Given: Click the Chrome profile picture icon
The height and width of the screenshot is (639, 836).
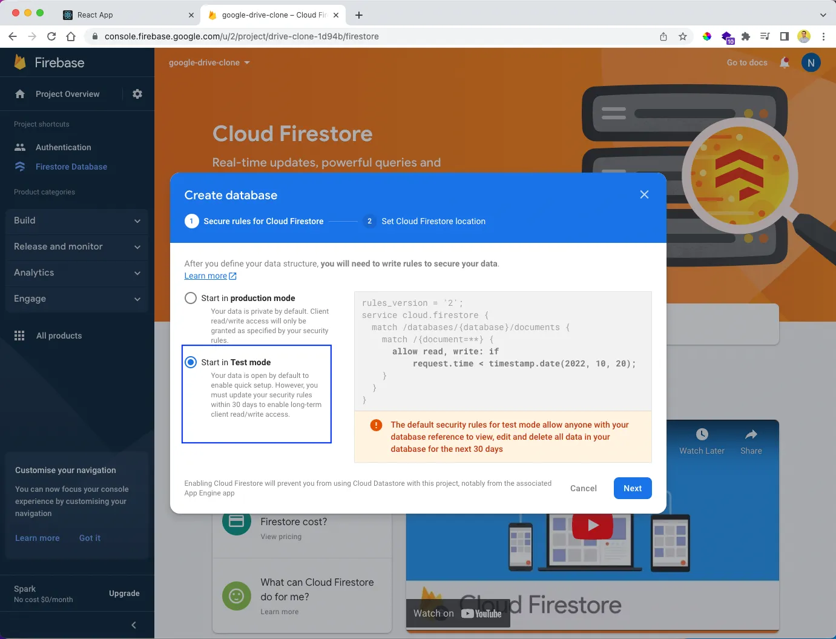Looking at the screenshot, I should click(x=804, y=36).
